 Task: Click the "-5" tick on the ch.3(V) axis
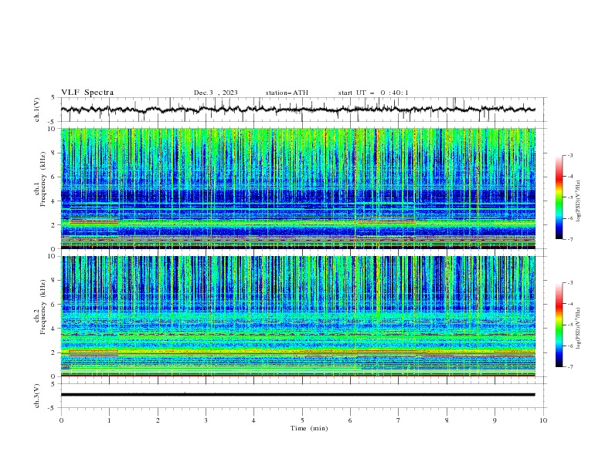pos(53,408)
